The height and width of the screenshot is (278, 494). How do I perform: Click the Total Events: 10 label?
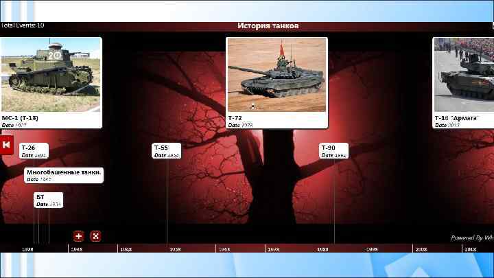coord(22,25)
